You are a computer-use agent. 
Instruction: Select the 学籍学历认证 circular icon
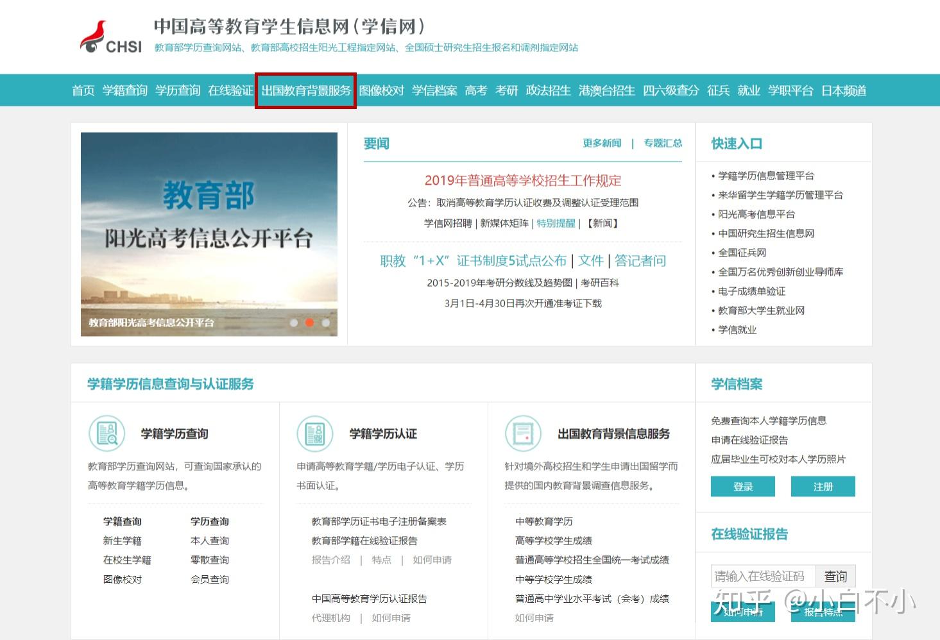point(314,433)
